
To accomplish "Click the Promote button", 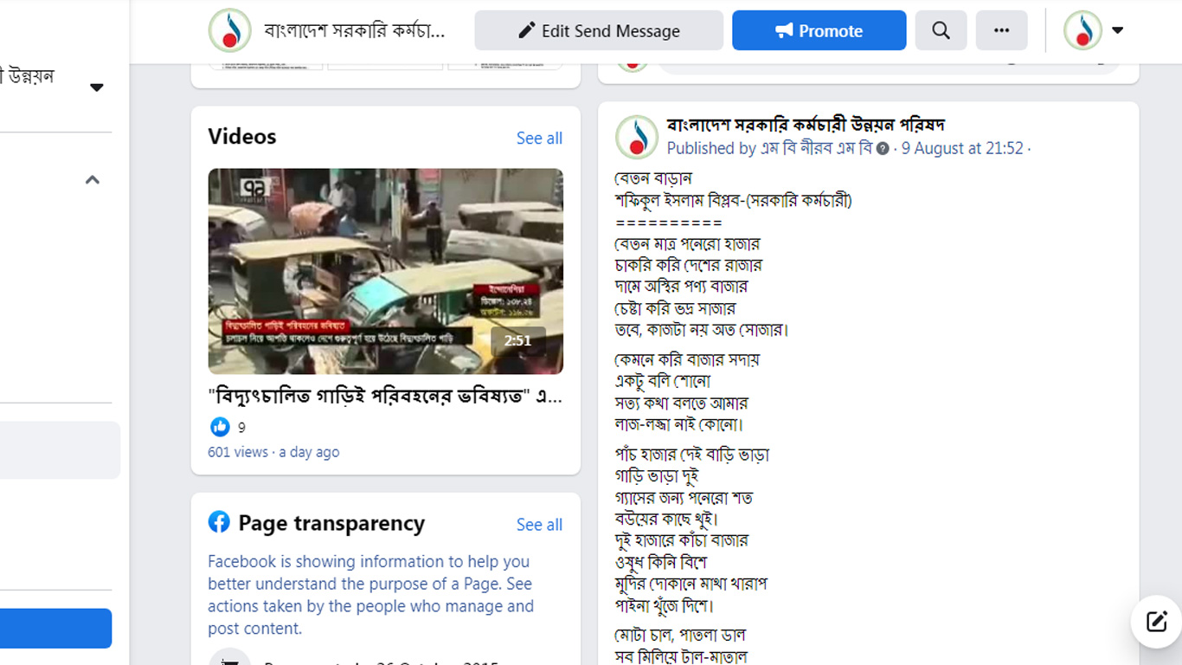I will [819, 30].
